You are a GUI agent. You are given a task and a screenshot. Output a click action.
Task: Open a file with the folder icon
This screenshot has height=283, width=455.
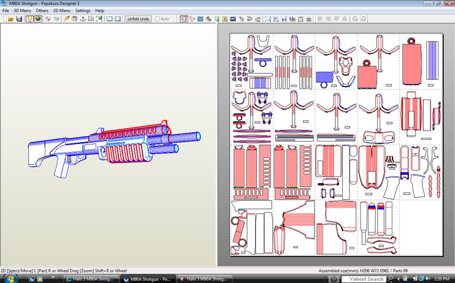pos(11,19)
